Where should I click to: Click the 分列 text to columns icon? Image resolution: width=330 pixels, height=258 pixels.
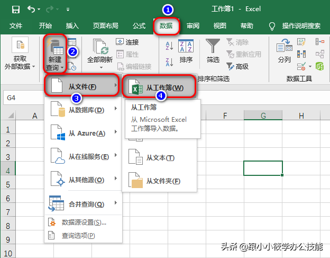pyautogui.click(x=285, y=51)
